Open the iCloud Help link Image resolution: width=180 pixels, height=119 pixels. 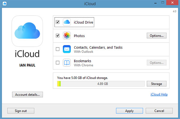click(159, 94)
